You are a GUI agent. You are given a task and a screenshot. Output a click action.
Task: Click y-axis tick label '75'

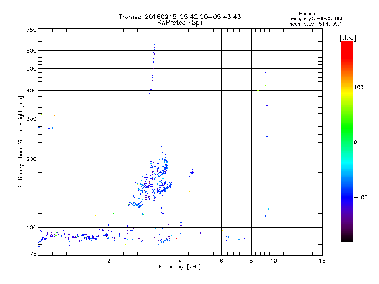[33, 254]
